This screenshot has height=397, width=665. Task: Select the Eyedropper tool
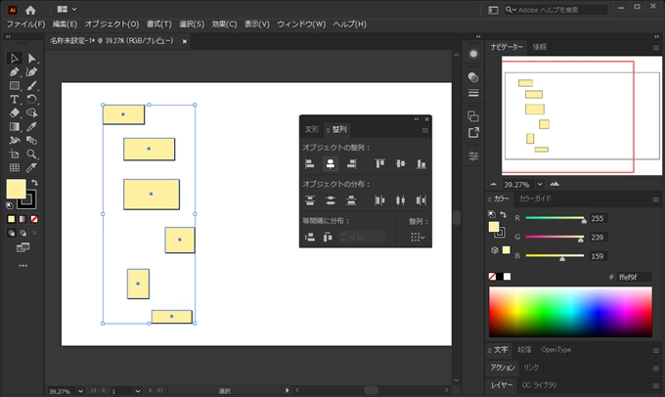(32, 126)
